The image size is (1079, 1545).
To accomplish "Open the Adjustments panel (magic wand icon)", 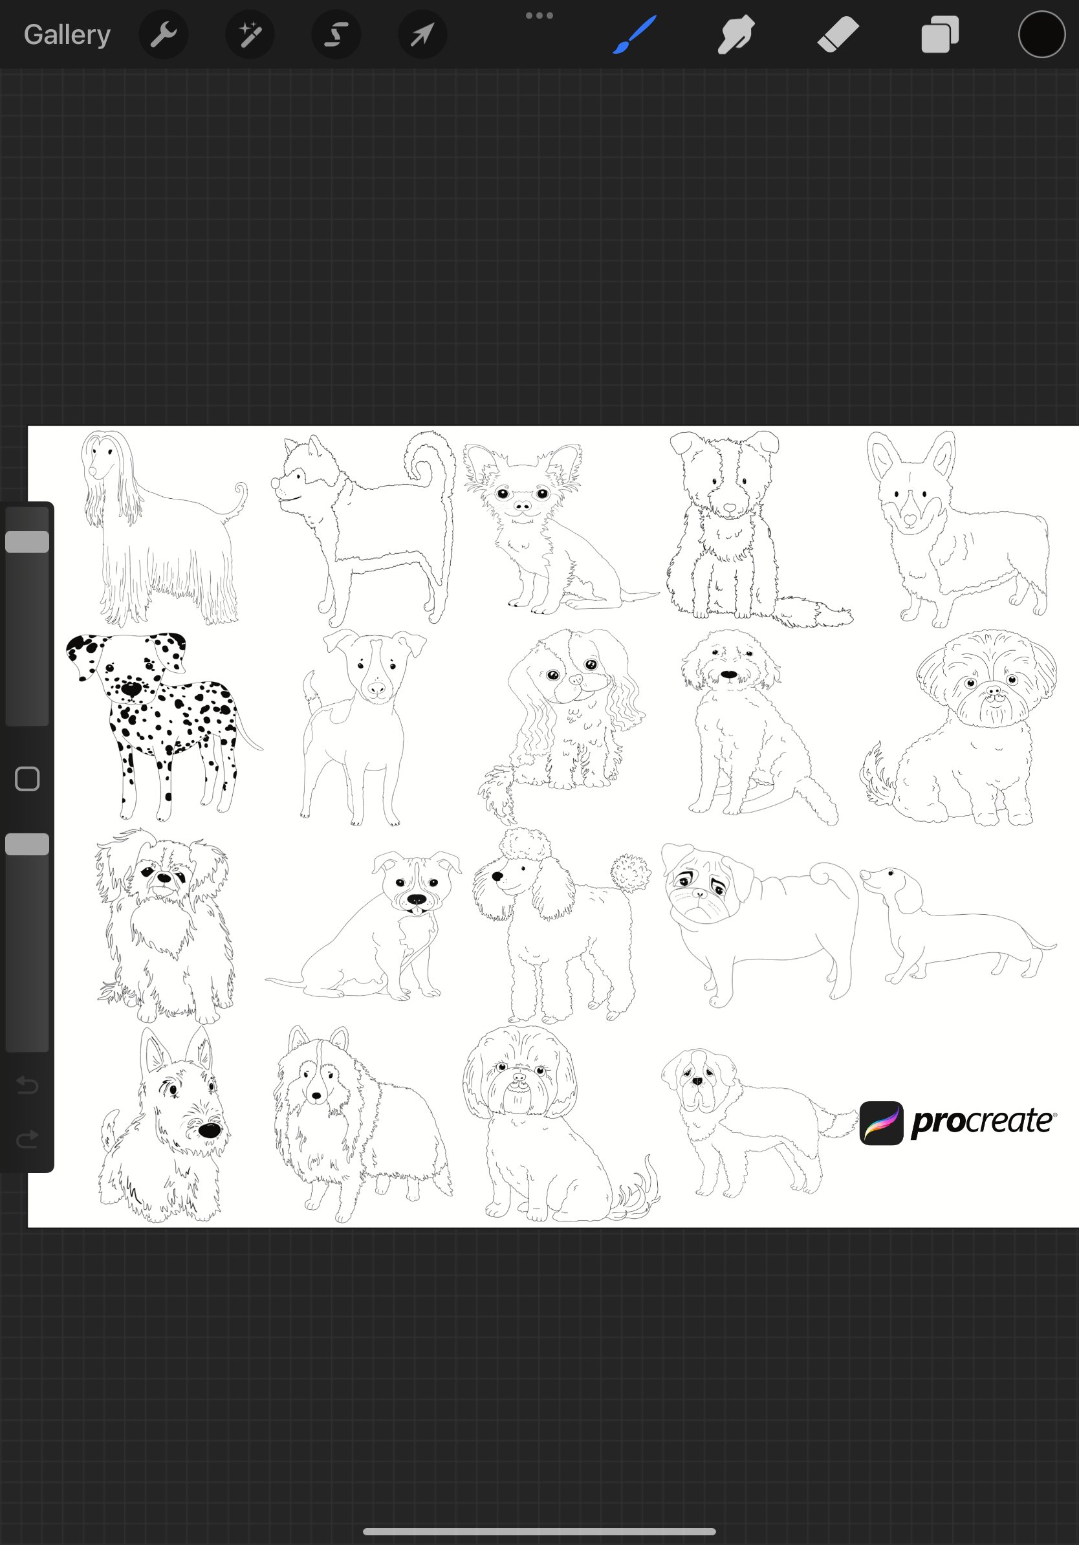I will click(250, 34).
